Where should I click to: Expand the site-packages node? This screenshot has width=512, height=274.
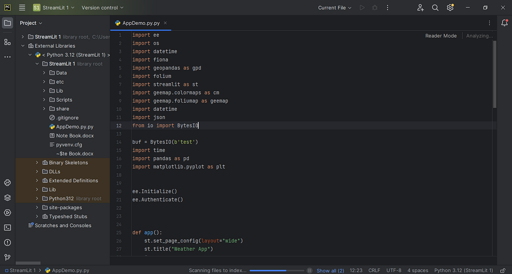tap(37, 207)
